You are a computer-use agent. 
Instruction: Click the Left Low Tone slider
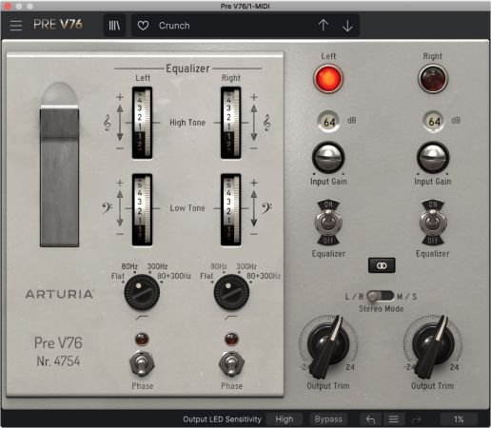142,209
